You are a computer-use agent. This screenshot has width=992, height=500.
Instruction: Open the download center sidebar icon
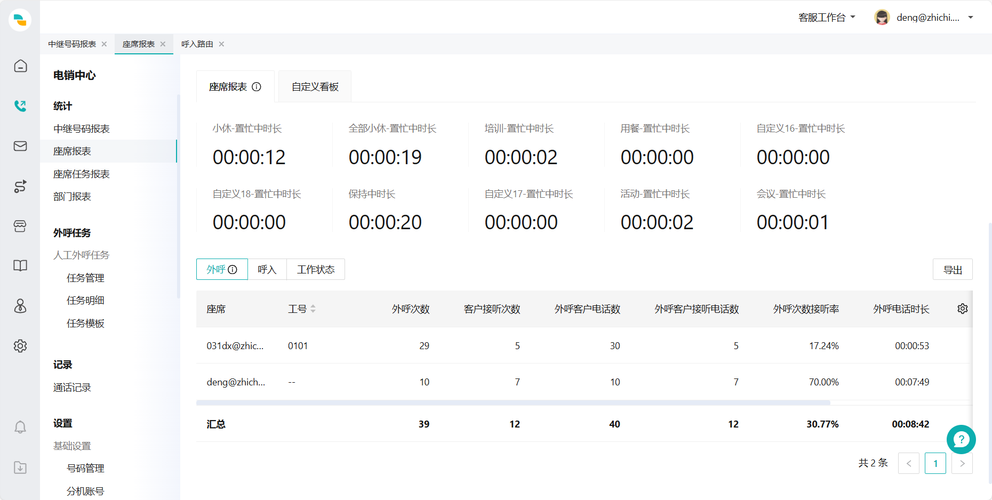click(x=20, y=467)
